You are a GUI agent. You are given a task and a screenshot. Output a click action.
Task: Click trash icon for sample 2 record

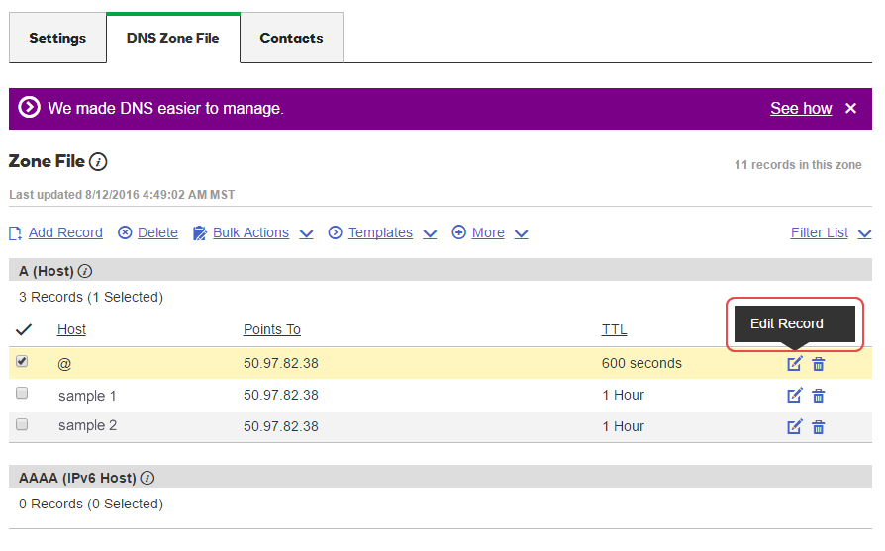point(818,427)
